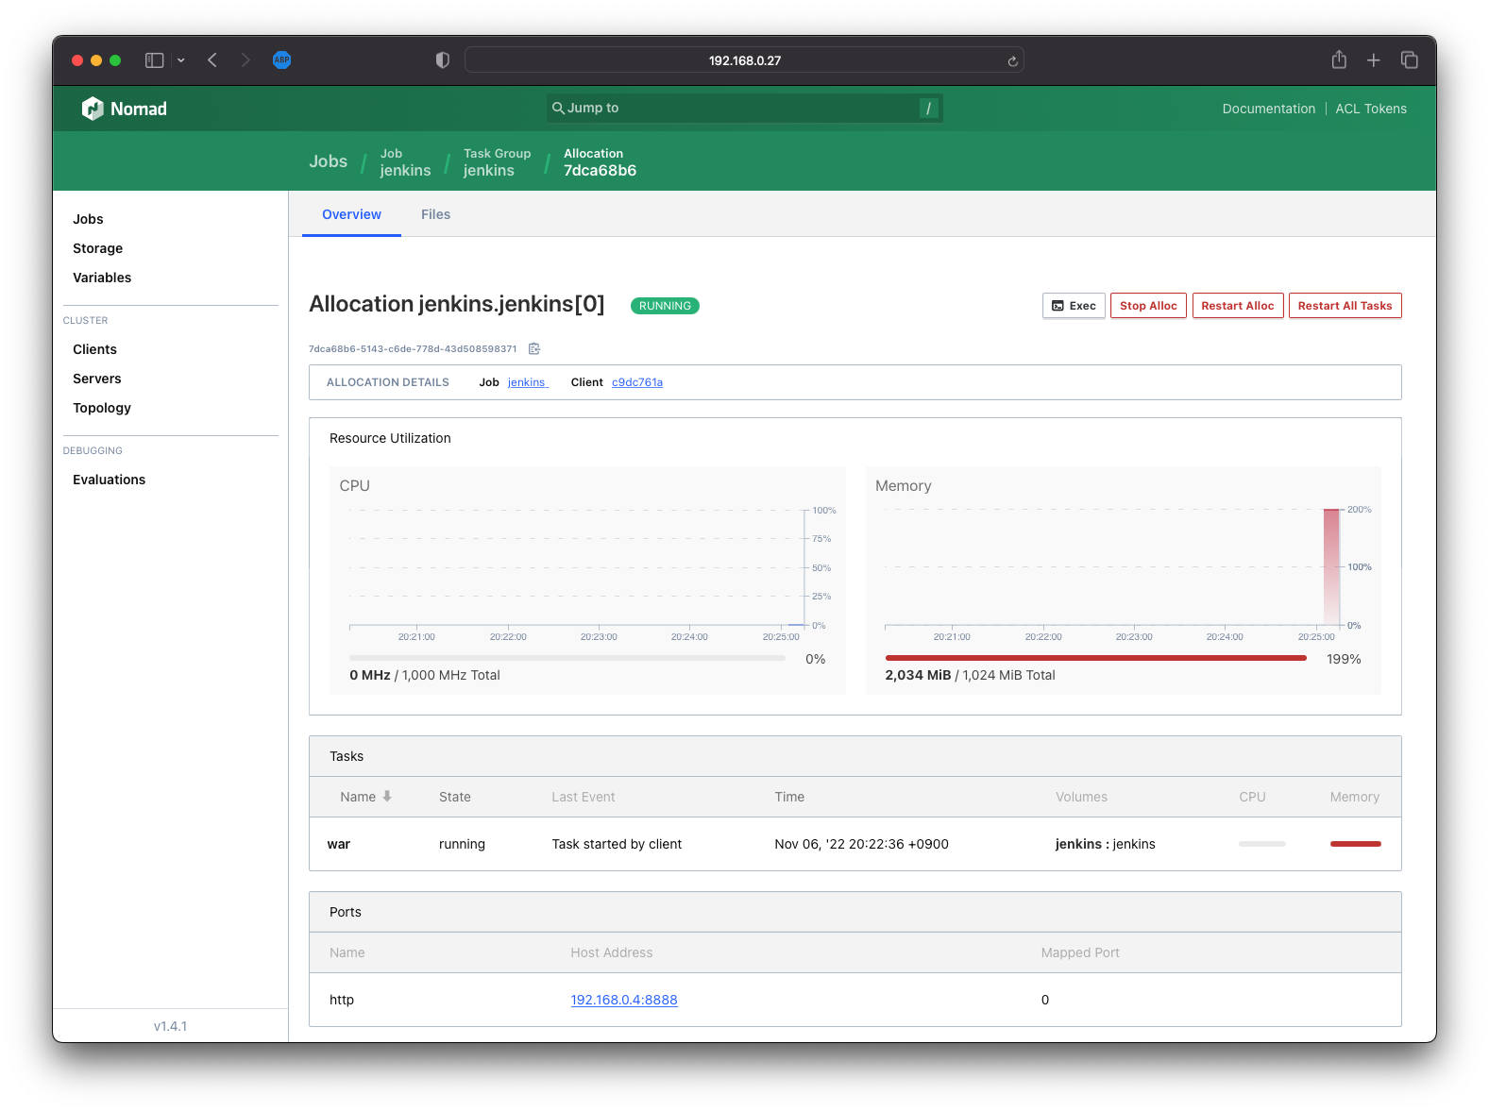1489x1112 pixels.
Task: Reload the page with the refresh icon
Action: point(1012,61)
